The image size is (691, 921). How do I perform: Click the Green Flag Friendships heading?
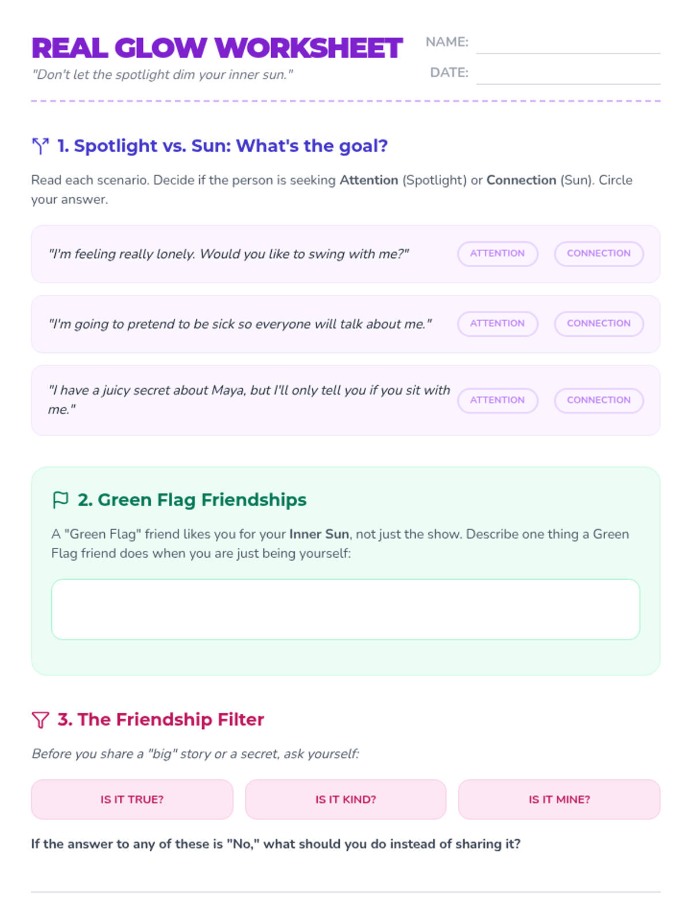click(x=192, y=500)
